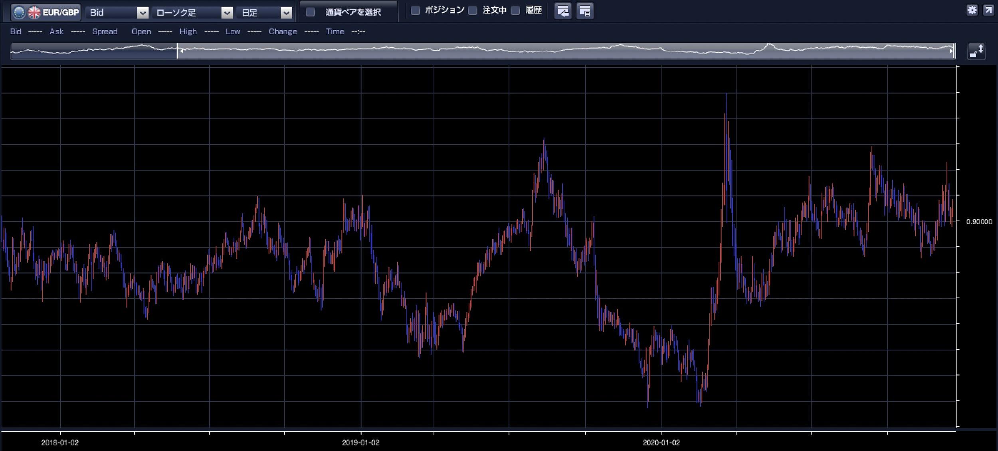The height and width of the screenshot is (451, 998).
Task: Click the High label in quote bar
Action: (x=188, y=32)
